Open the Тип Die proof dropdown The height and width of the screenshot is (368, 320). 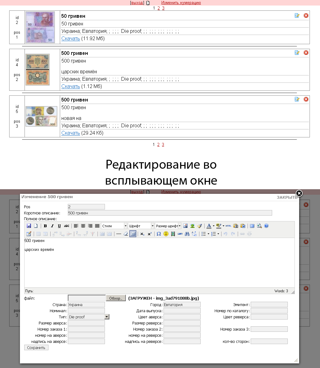[x=88, y=317]
